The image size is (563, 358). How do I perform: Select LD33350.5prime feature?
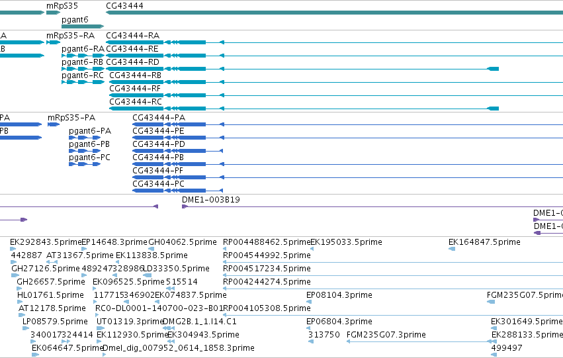point(176,269)
